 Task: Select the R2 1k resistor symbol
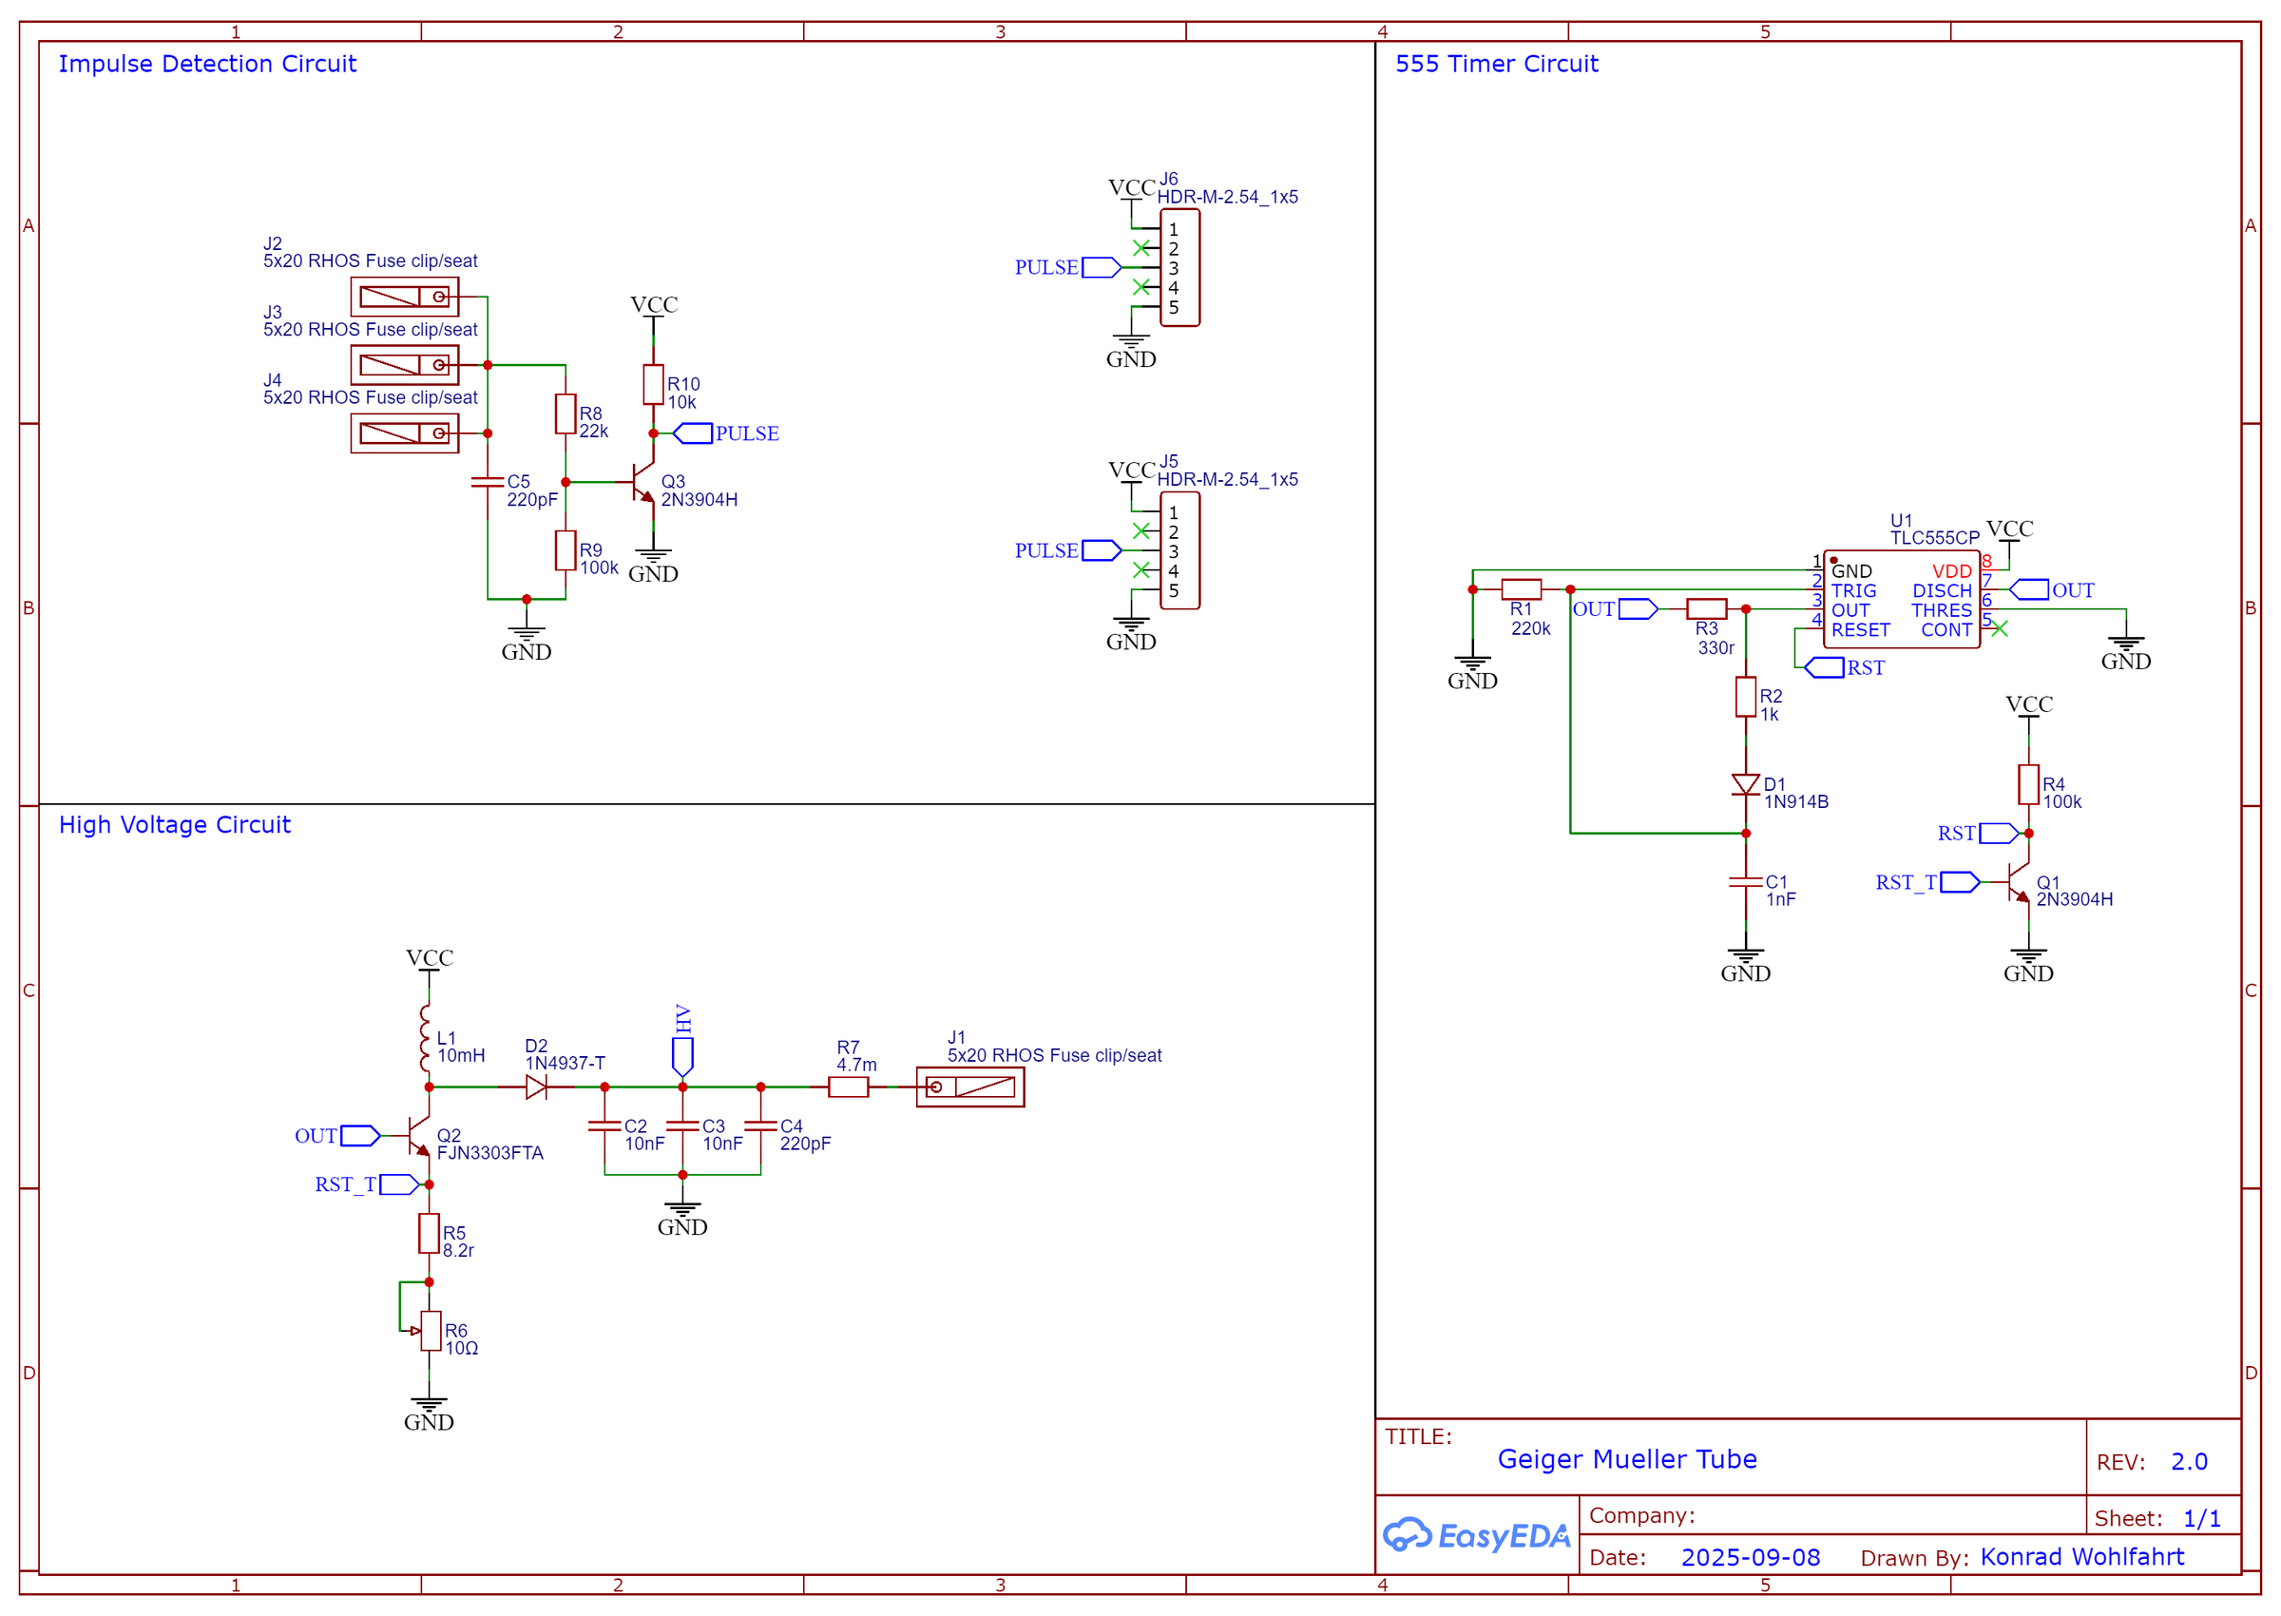1745,697
